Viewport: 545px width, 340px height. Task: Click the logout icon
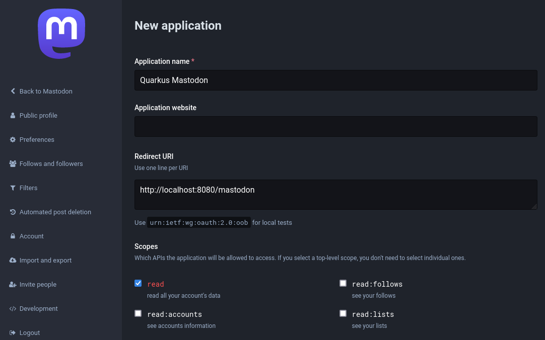pyautogui.click(x=13, y=333)
